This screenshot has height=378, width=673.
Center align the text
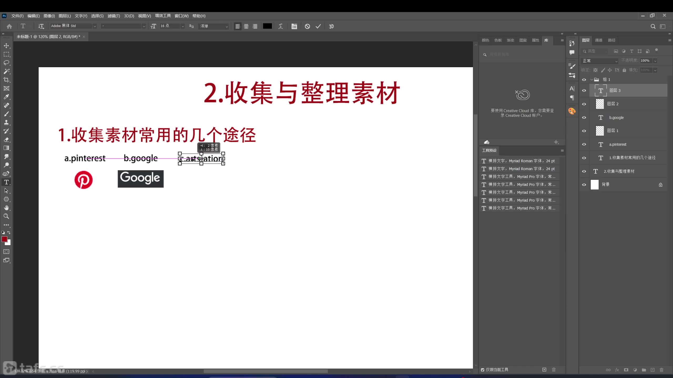pyautogui.click(x=246, y=26)
